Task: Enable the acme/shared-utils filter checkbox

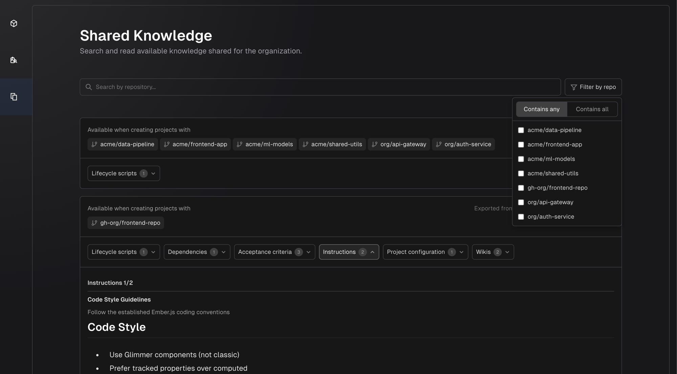Action: click(521, 173)
